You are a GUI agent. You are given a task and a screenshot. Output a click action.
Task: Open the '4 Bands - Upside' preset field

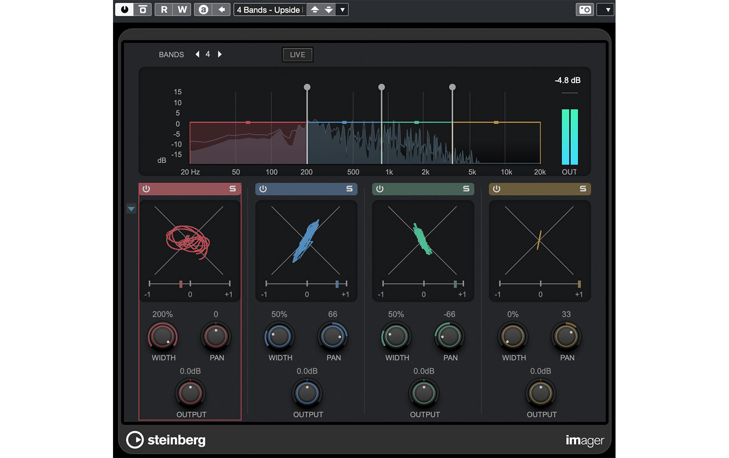pos(270,10)
